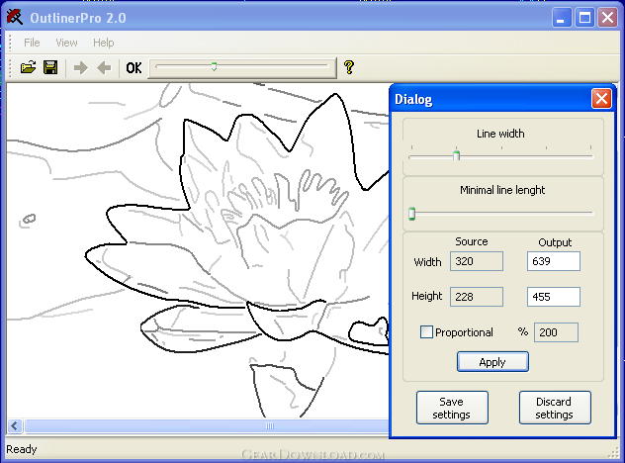Open the Help menu
The width and height of the screenshot is (625, 463).
click(104, 43)
